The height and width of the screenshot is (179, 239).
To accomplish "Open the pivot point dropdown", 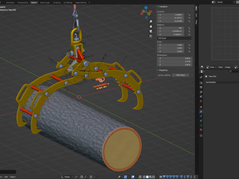I will (x=76, y=177).
